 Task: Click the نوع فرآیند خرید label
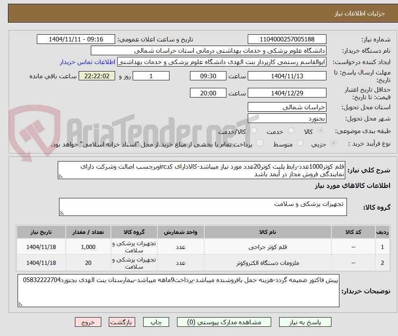[369, 144]
